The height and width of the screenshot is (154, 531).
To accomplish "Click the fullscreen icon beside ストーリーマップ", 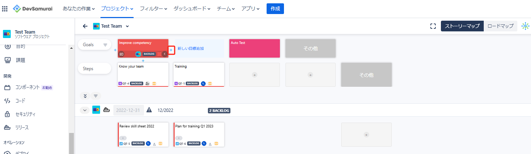I will click(x=433, y=26).
